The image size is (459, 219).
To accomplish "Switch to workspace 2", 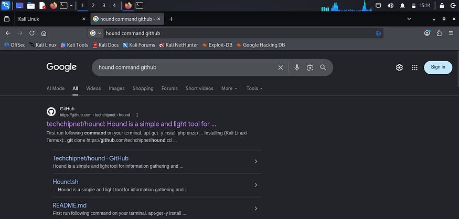I will point(93,6).
